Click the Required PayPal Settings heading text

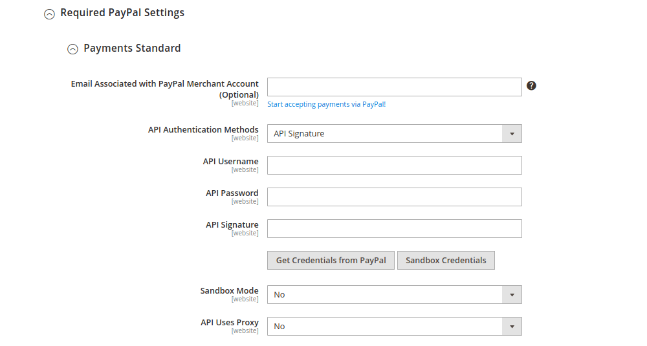[122, 13]
